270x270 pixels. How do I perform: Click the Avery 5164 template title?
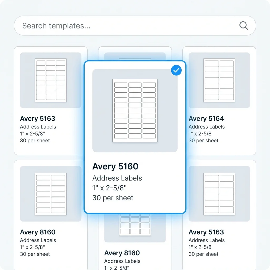point(206,119)
